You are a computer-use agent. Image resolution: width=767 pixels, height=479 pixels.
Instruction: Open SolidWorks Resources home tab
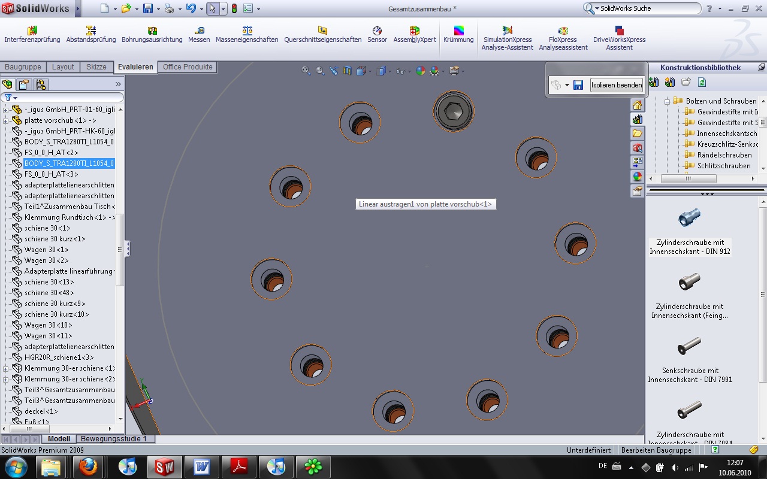click(x=637, y=105)
